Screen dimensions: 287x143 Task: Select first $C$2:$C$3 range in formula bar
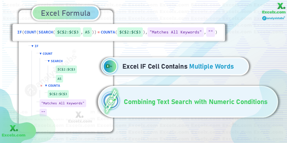point(68,32)
